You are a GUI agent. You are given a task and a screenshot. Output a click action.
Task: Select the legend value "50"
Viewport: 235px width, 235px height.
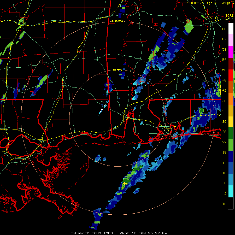(x=224, y=70)
